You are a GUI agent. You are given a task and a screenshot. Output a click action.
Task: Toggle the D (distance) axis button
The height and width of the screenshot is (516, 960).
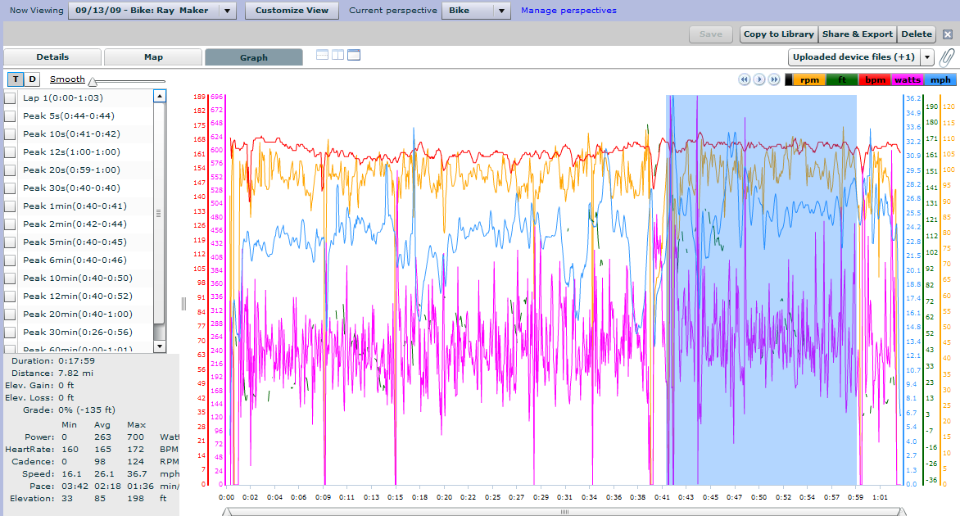click(x=33, y=79)
